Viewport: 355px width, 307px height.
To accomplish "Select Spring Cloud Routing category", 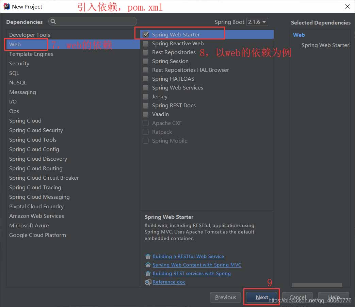I will tap(73, 168).
